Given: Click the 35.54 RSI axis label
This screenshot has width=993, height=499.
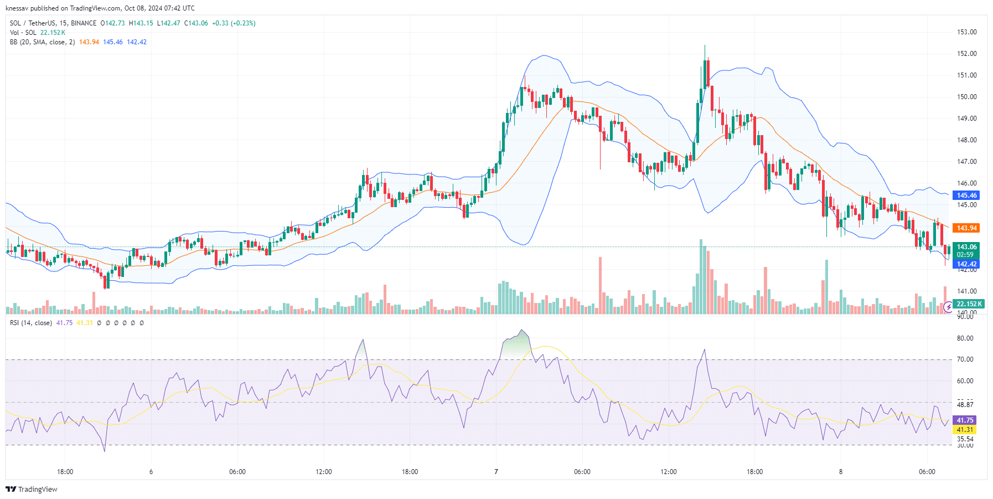Looking at the screenshot, I should coord(965,439).
